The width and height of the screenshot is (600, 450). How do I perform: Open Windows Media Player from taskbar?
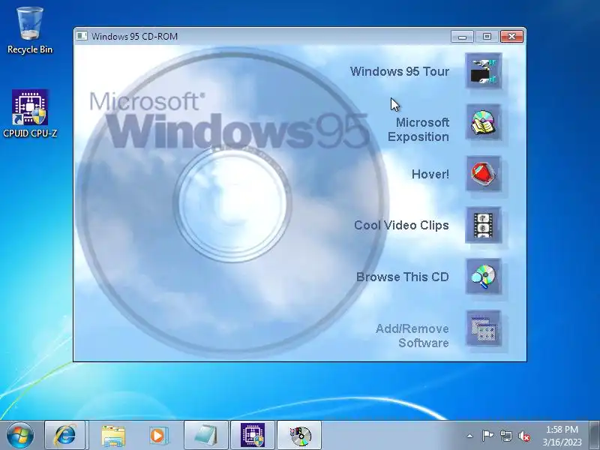point(158,435)
